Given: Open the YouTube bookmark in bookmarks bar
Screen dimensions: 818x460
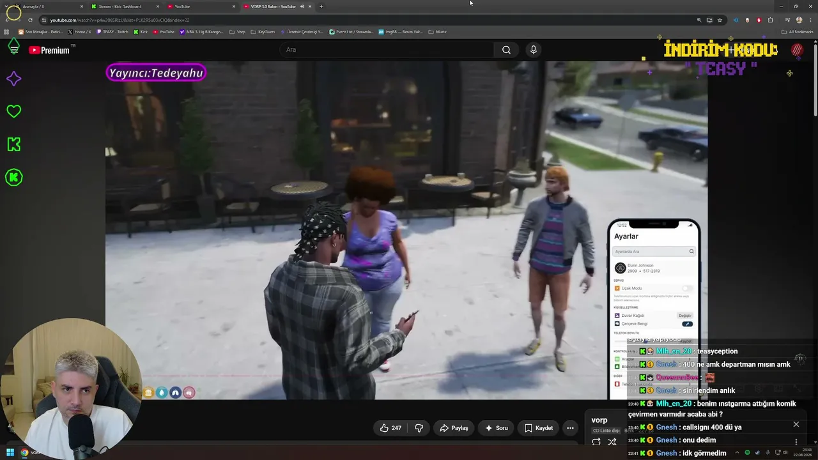Looking at the screenshot, I should (164, 32).
